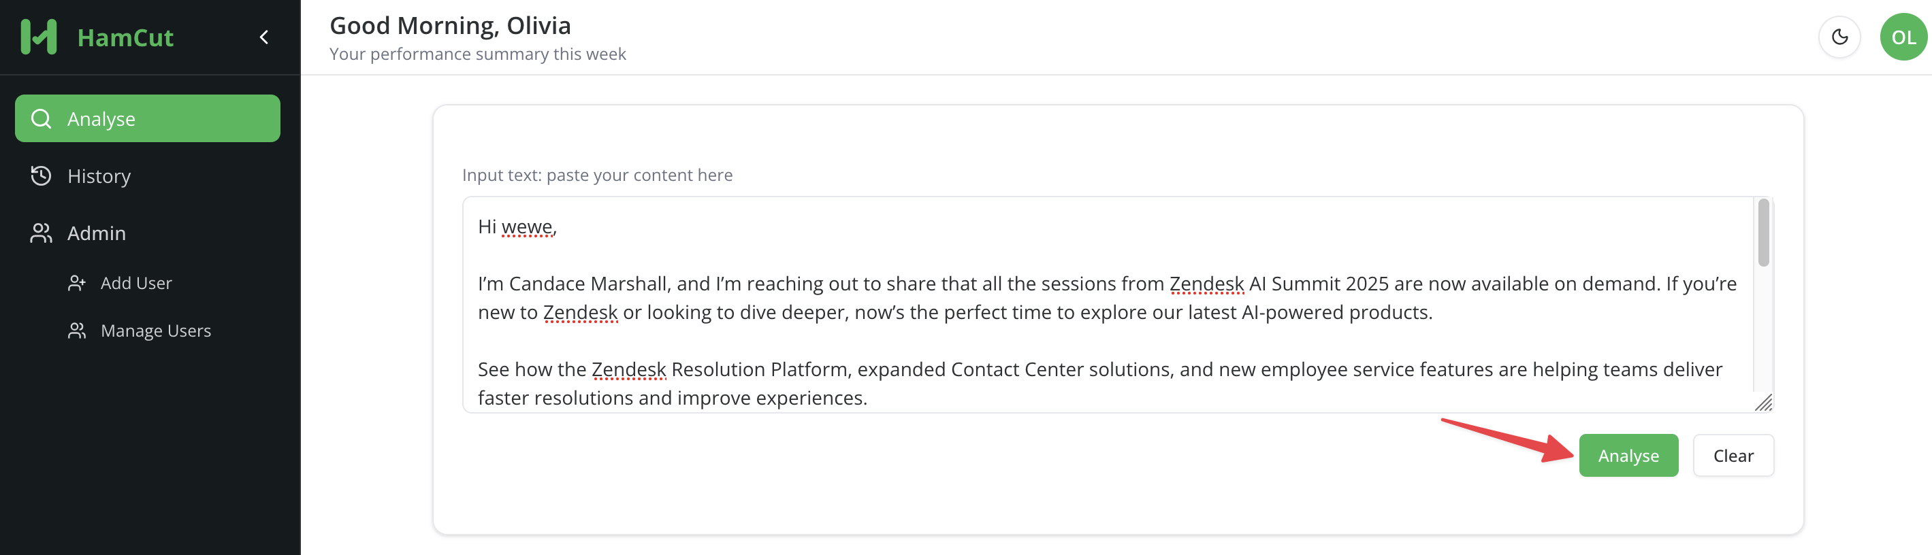Open the Manage Users page
The image size is (1932, 555).
(x=156, y=331)
